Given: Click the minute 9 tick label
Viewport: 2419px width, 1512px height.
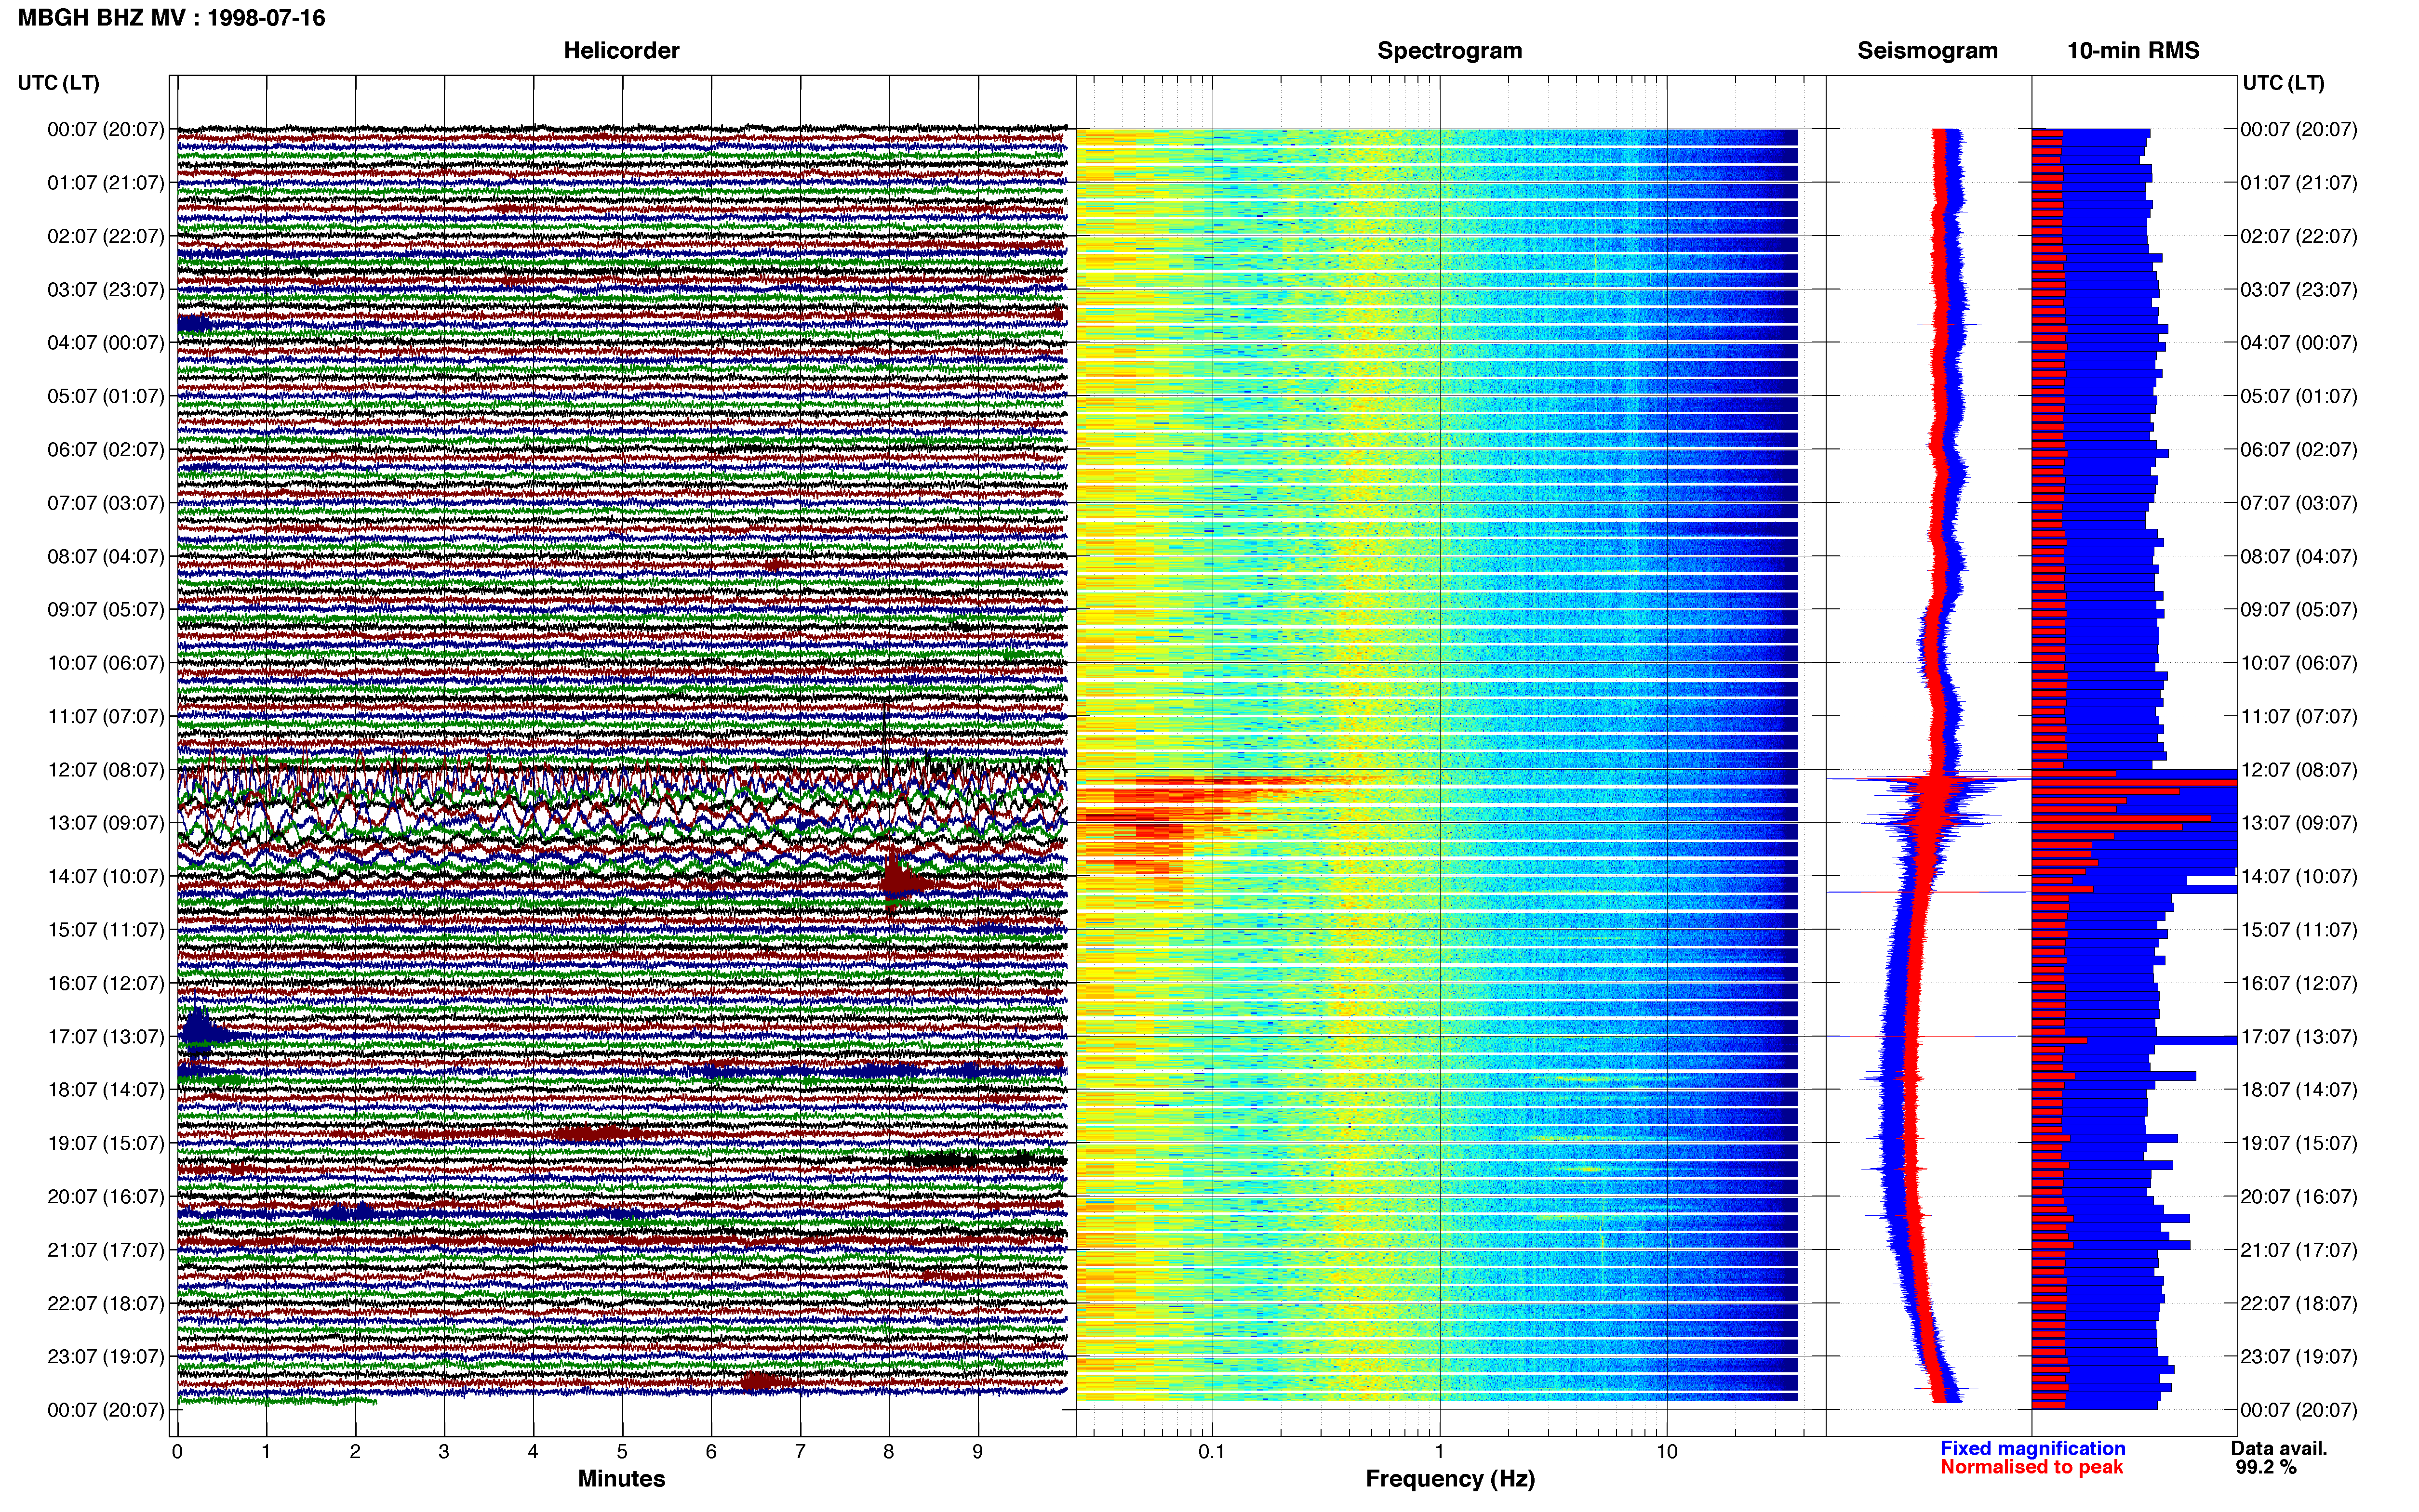Looking at the screenshot, I should tap(977, 1452).
